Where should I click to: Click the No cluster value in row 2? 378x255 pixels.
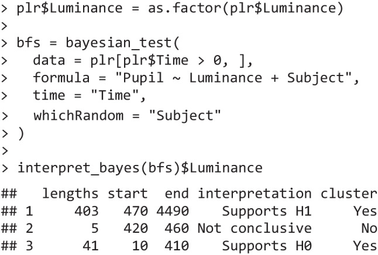tap(369, 229)
